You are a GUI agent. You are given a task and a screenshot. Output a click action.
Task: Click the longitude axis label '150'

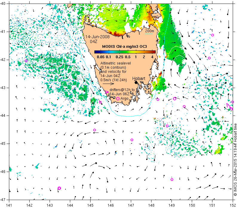point(192,205)
